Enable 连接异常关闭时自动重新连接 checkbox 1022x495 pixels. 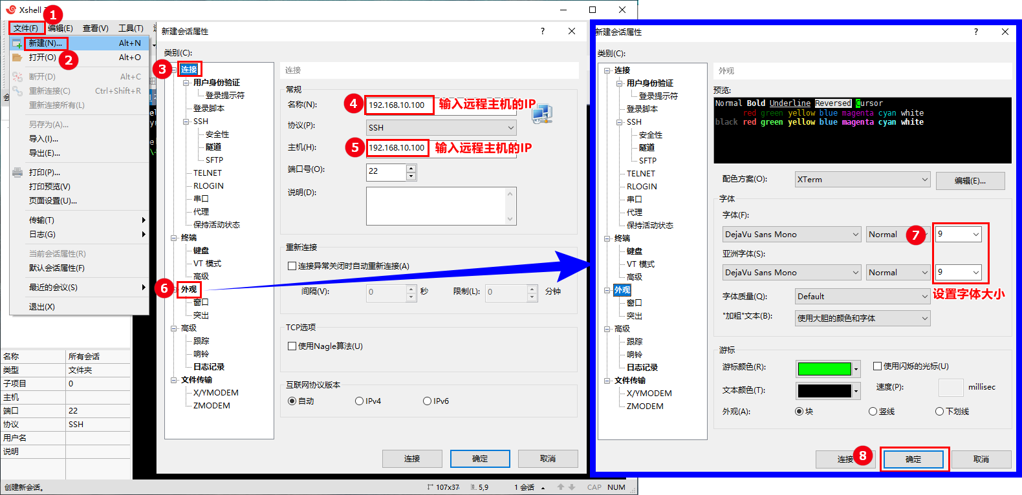tap(292, 266)
